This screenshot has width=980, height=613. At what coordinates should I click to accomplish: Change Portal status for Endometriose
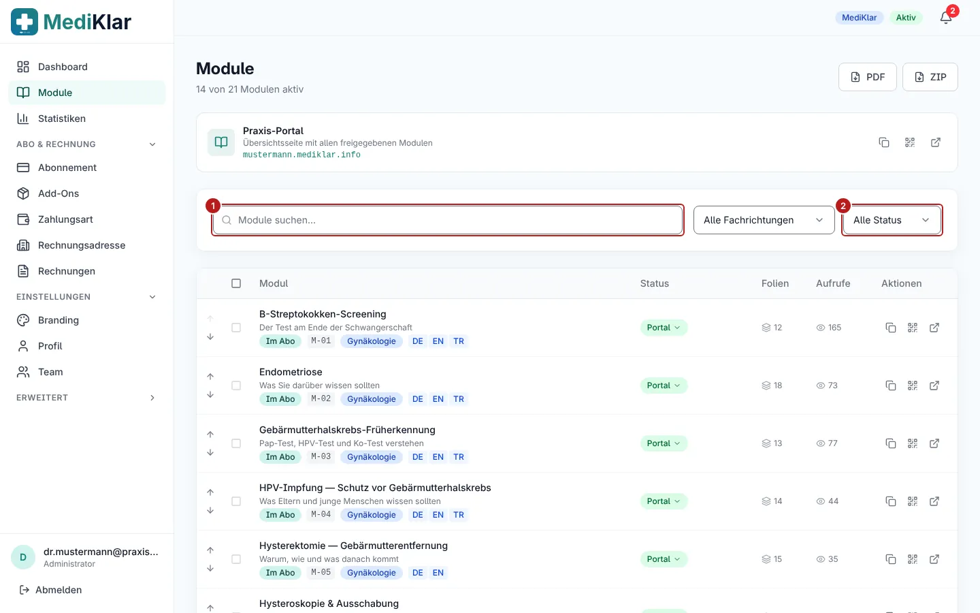(x=664, y=386)
